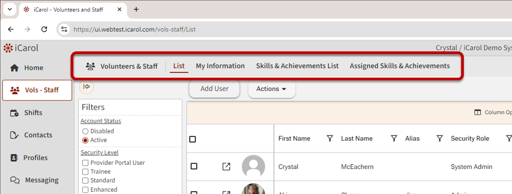The image size is (512, 194).
Task: Check the Provider Portal User checkbox
Action: pos(85,163)
